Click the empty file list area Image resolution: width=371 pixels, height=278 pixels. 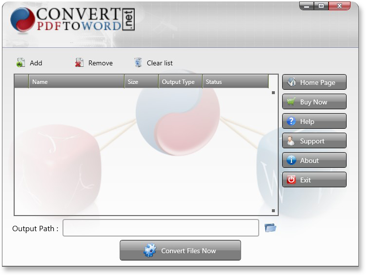[145, 151]
